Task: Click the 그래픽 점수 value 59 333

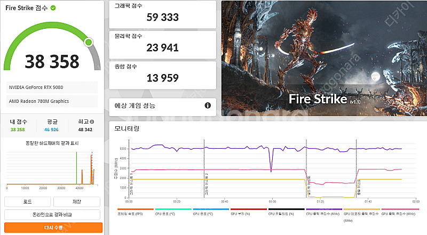Action: pos(163,17)
